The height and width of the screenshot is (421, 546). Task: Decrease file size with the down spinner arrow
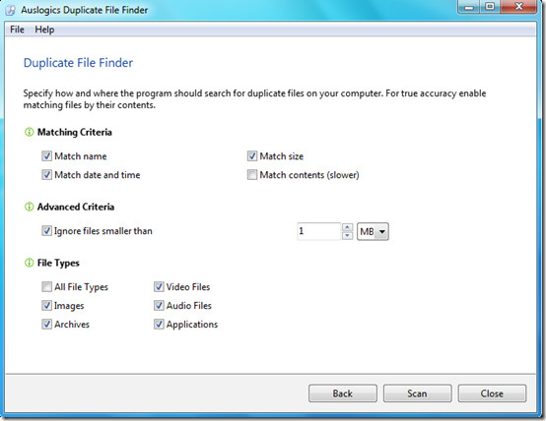pos(347,236)
